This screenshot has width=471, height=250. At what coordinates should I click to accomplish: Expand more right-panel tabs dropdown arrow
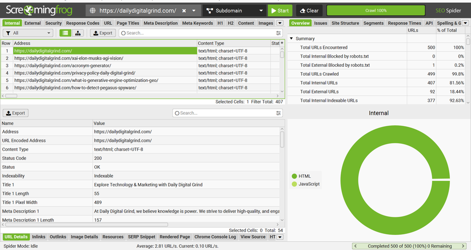click(465, 23)
